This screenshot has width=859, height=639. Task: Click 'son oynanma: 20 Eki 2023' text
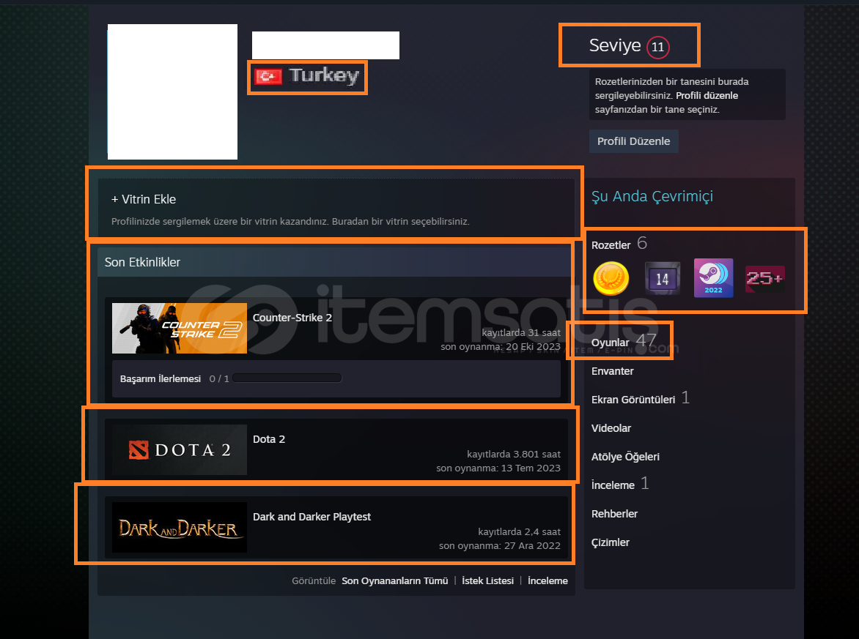pos(500,347)
